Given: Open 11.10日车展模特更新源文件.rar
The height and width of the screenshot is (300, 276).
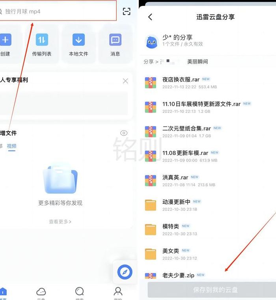Looking at the screenshot, I should (208, 107).
